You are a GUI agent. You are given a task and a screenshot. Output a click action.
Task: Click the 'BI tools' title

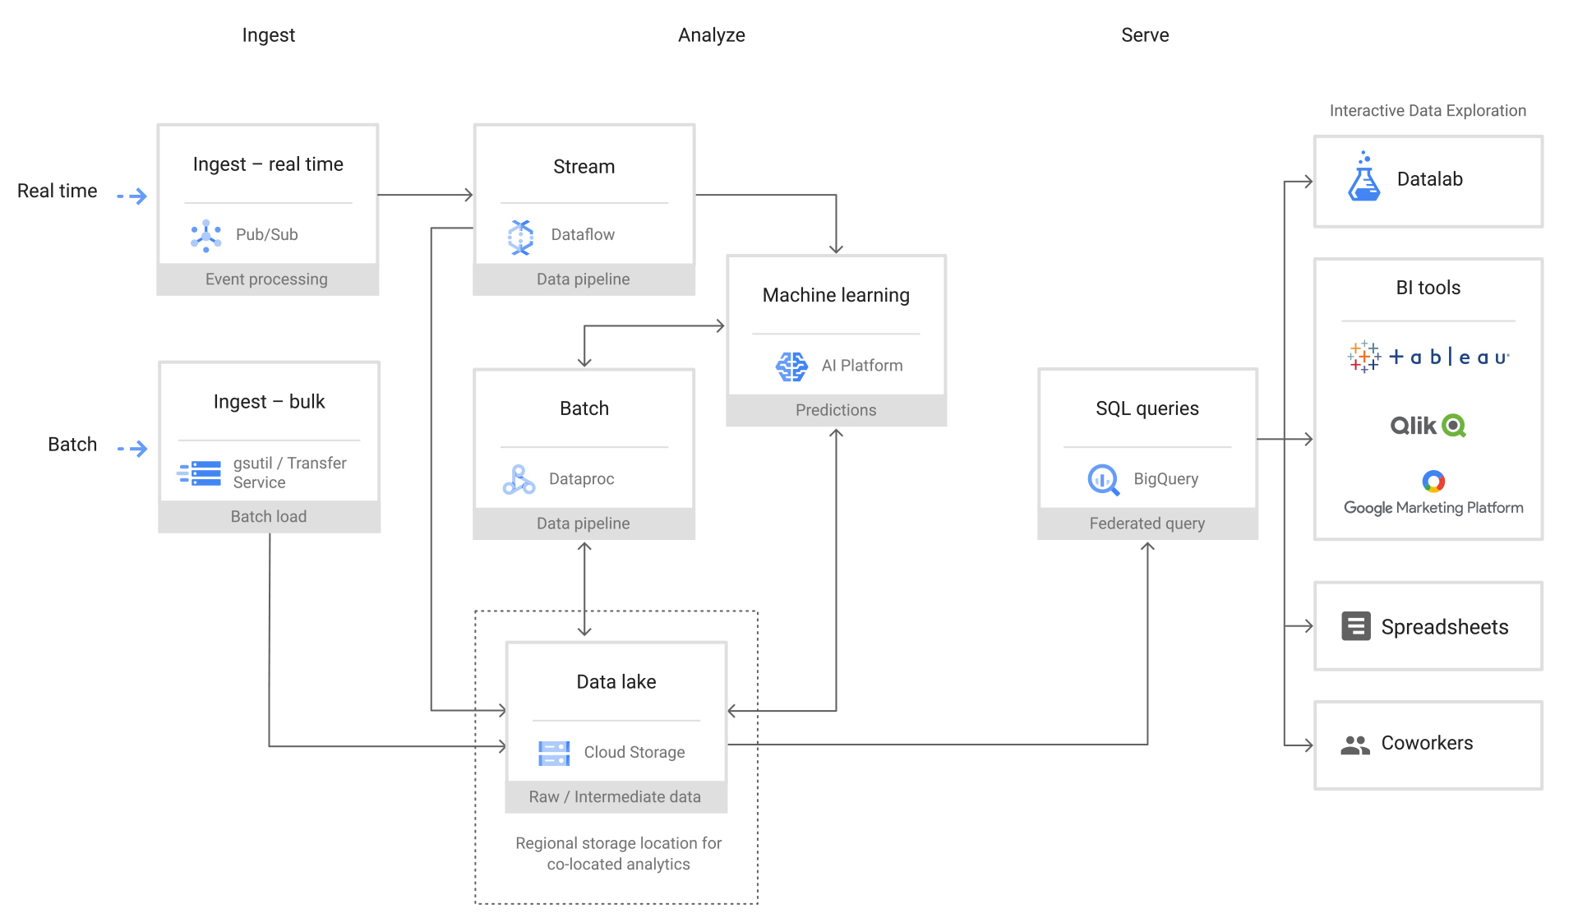pos(1428,288)
